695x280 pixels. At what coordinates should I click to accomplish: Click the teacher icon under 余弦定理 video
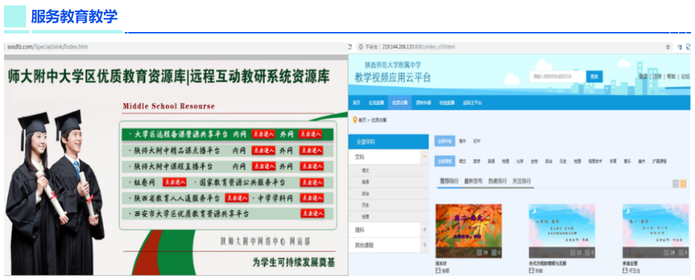pyautogui.click(x=624, y=270)
